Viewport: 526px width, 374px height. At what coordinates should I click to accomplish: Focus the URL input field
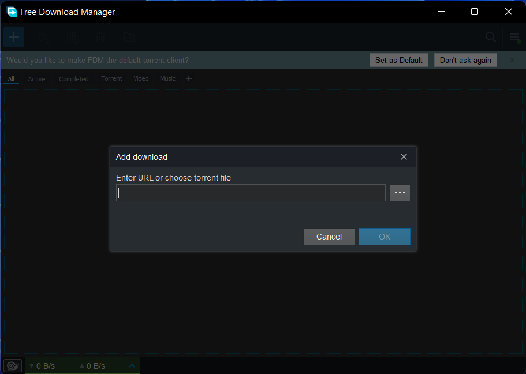[x=251, y=193]
